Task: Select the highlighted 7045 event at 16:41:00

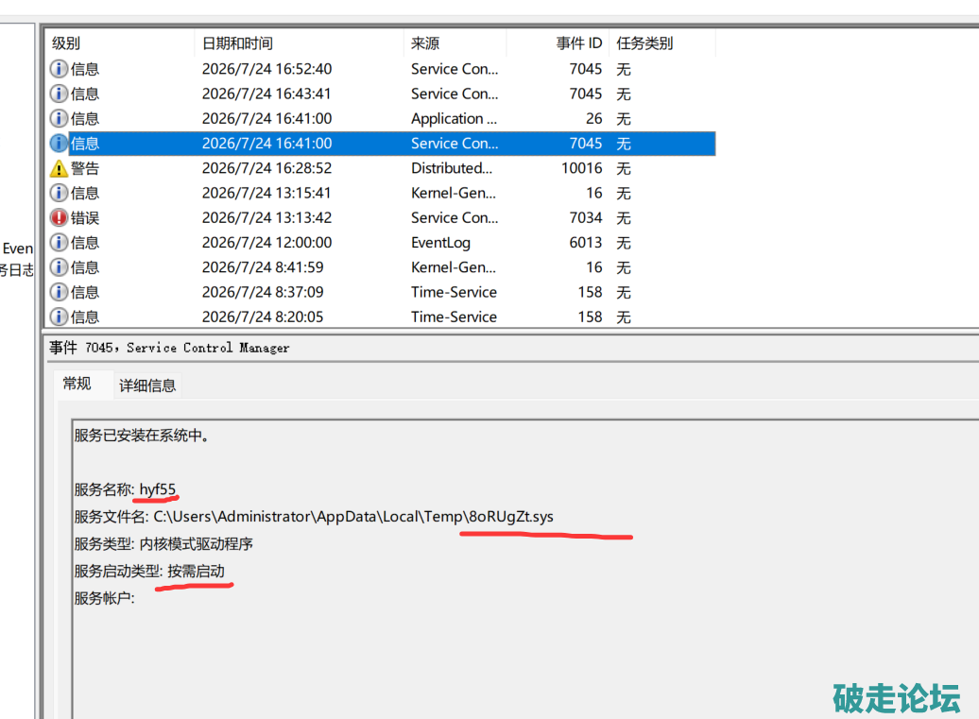Action: tap(382, 144)
